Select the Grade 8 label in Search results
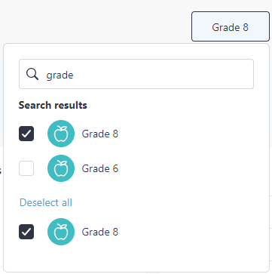Viewport: 272px width, 274px height. (x=100, y=134)
